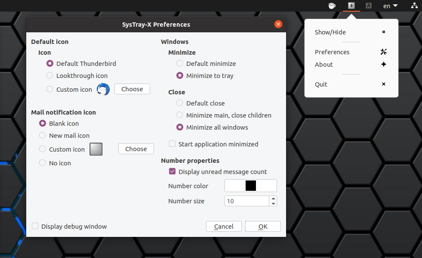Click the star icon next to About
Viewport: 422px width, 258px height.
(383, 64)
